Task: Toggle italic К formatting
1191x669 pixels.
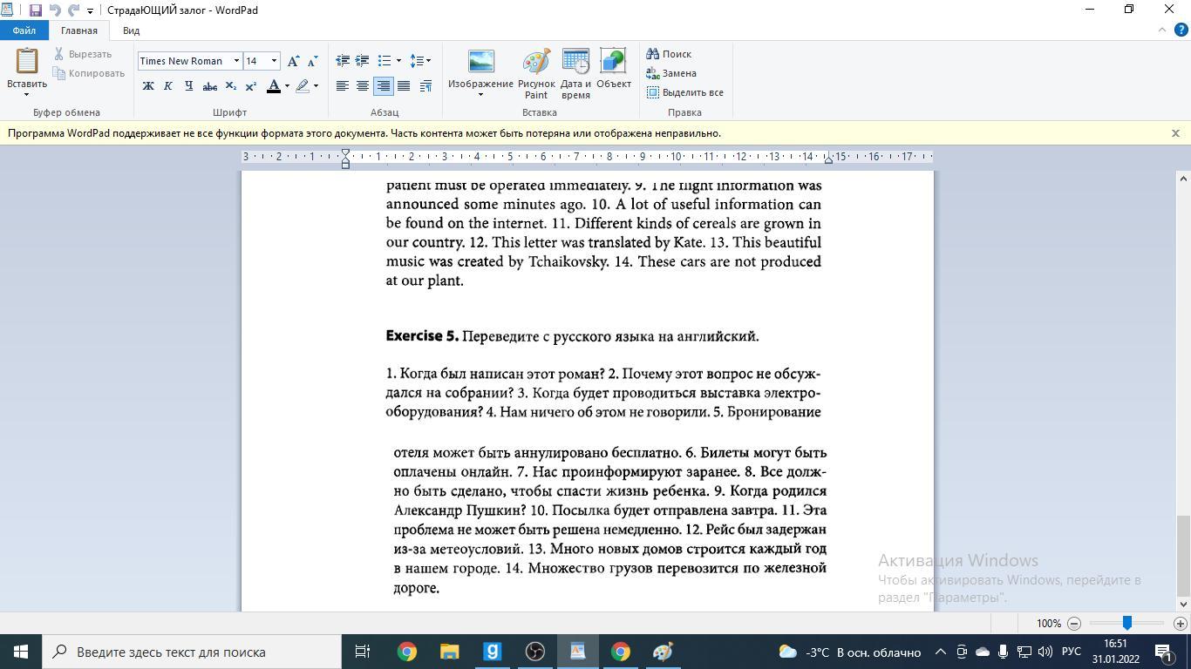Action: coord(168,86)
